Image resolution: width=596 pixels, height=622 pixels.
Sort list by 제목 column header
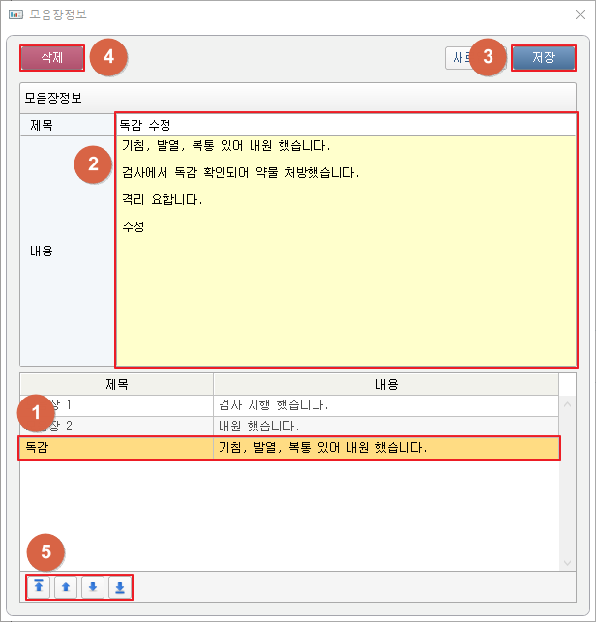click(x=116, y=384)
